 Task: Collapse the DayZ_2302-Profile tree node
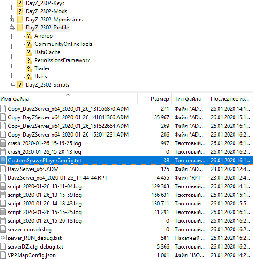[11, 29]
